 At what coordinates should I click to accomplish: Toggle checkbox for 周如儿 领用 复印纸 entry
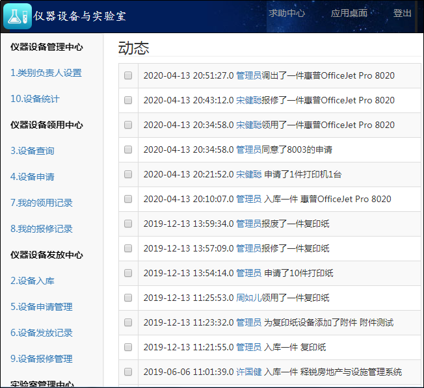click(128, 298)
